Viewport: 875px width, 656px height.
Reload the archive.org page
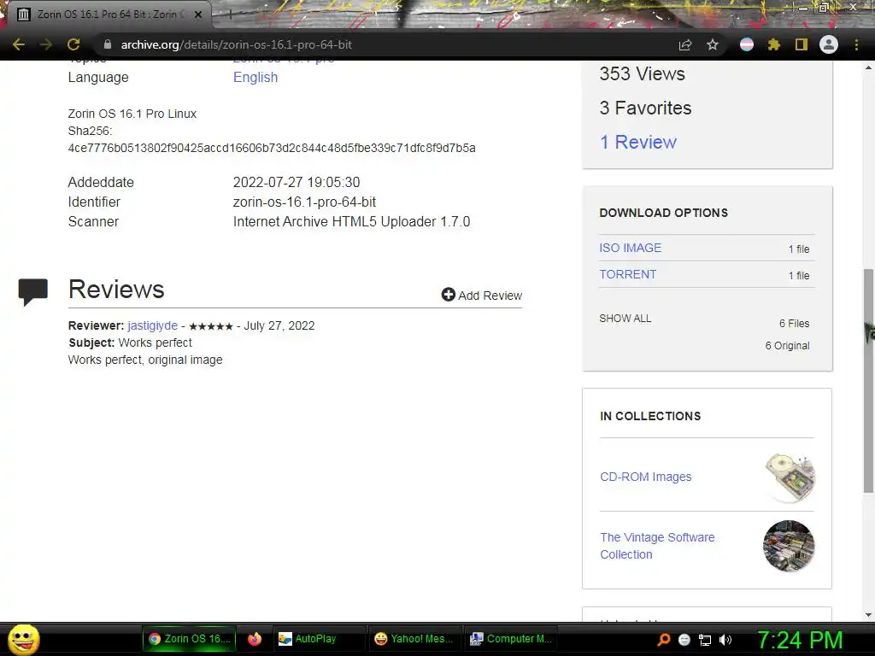click(73, 44)
